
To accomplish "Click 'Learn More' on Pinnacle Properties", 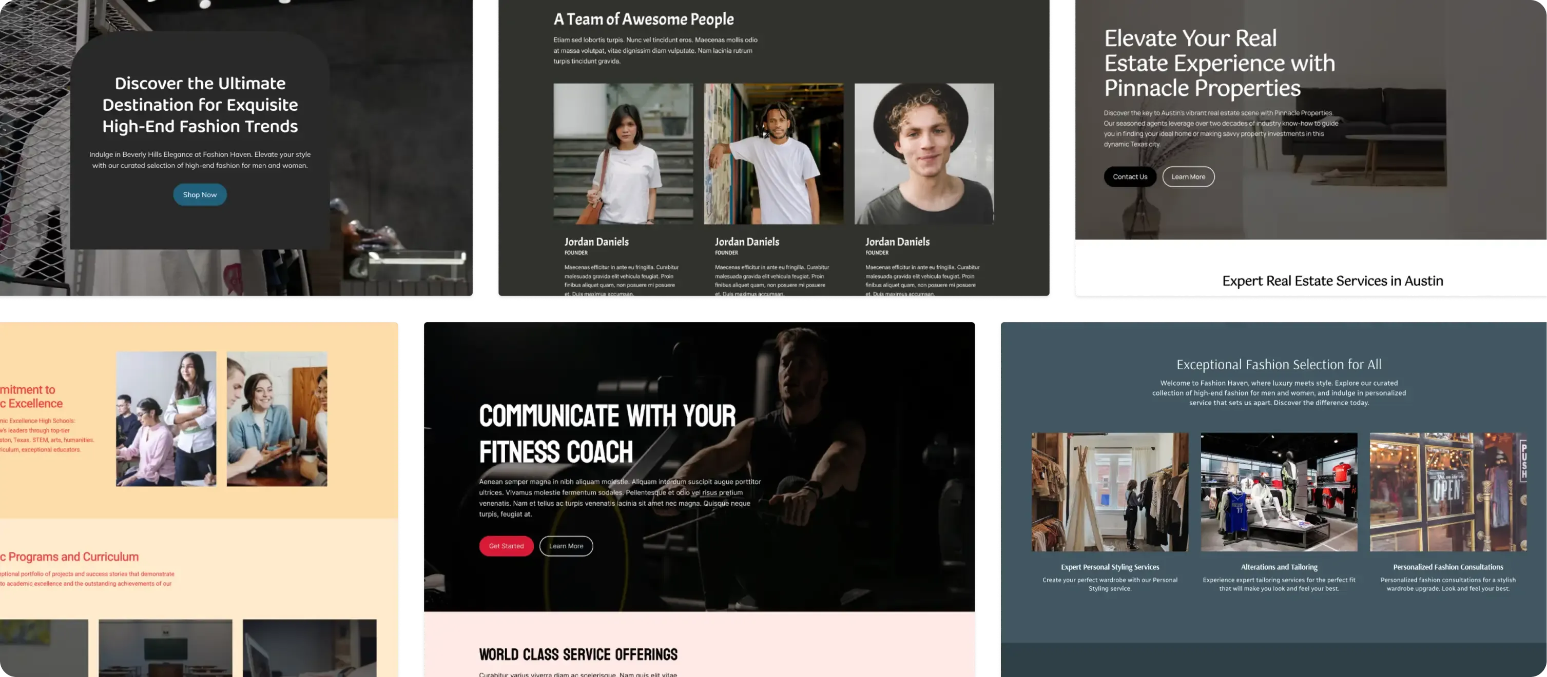I will click(x=1188, y=176).
